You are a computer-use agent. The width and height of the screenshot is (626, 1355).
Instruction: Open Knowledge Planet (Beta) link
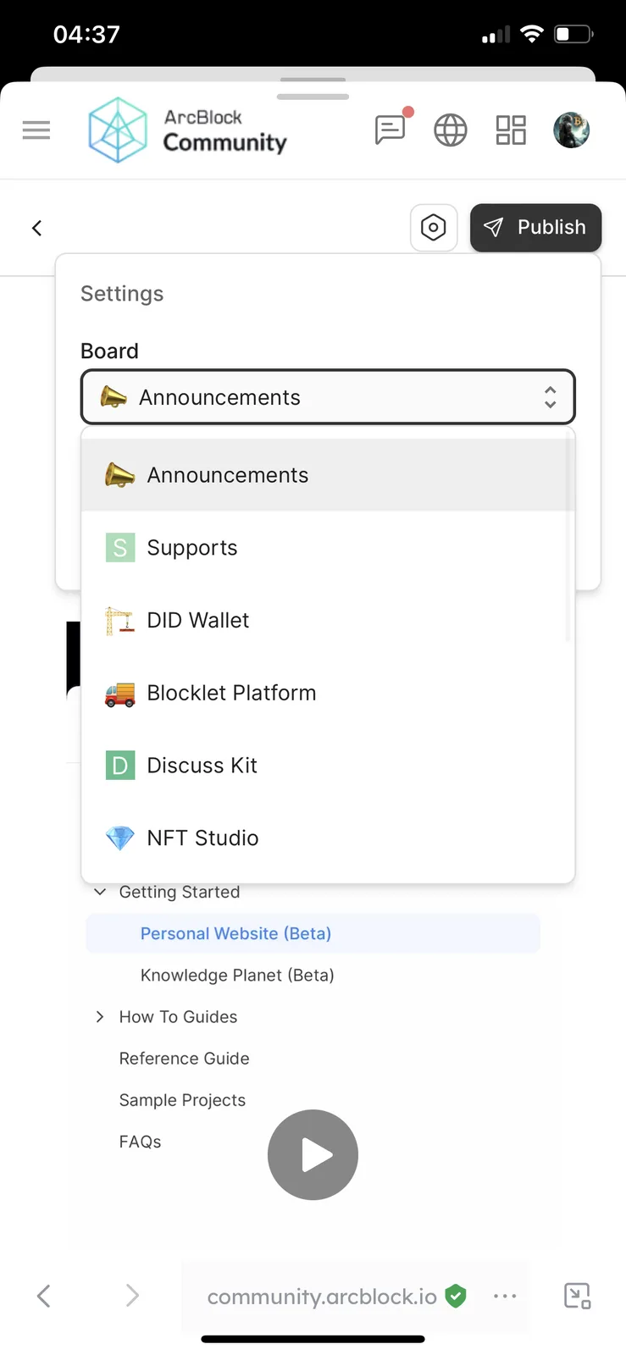pos(237,975)
